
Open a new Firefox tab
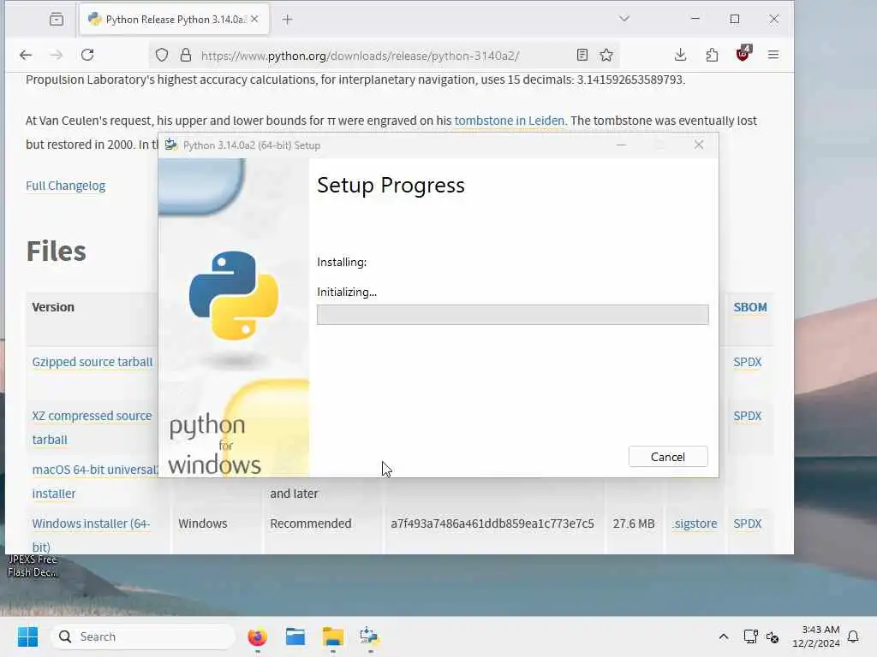coord(288,20)
